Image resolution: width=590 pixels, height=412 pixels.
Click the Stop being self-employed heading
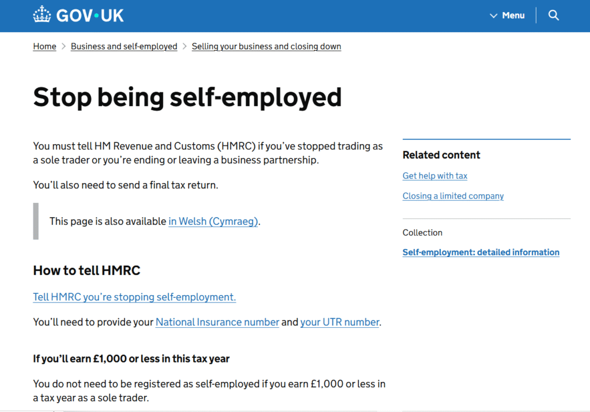[187, 97]
